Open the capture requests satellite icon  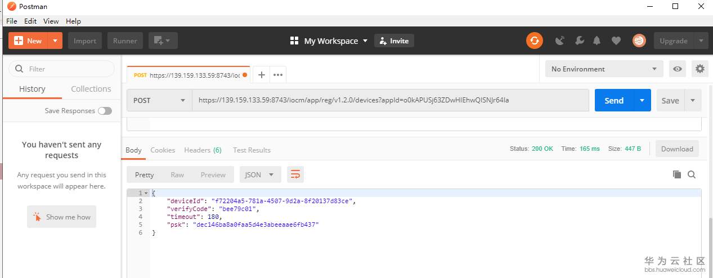[560, 41]
